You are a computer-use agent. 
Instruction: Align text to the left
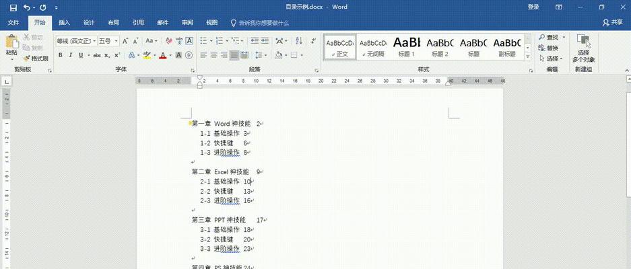[x=203, y=55]
